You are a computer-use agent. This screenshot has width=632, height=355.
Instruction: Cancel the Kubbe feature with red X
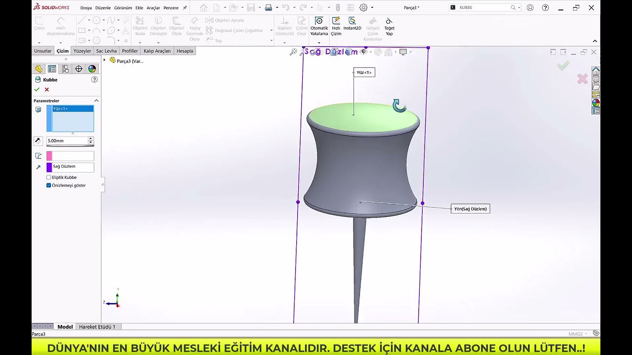[x=47, y=89]
